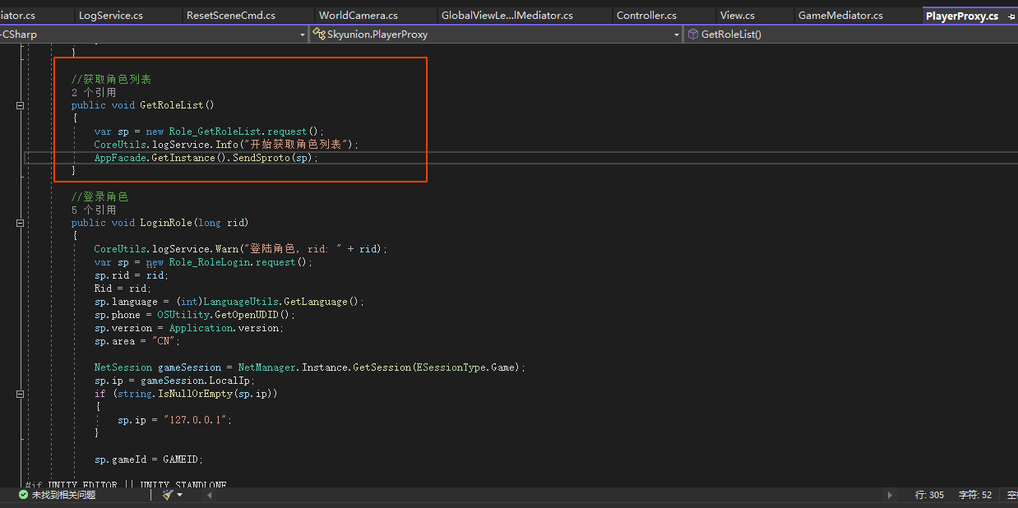Collapse the if IsNullOrEmpty code block
1018x508 pixels.
(20, 394)
